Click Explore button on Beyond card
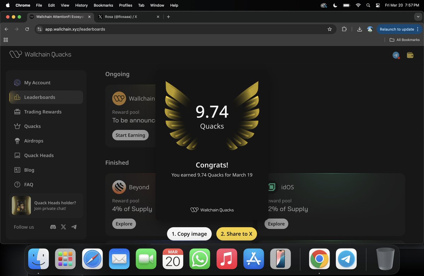The height and width of the screenshot is (276, 424). pyautogui.click(x=124, y=224)
